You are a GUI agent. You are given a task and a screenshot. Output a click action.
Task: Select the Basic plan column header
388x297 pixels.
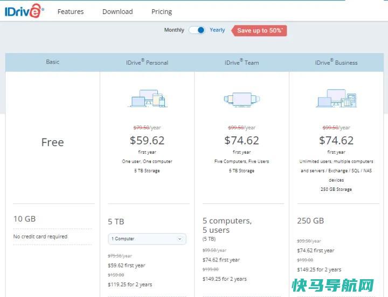[52, 62]
